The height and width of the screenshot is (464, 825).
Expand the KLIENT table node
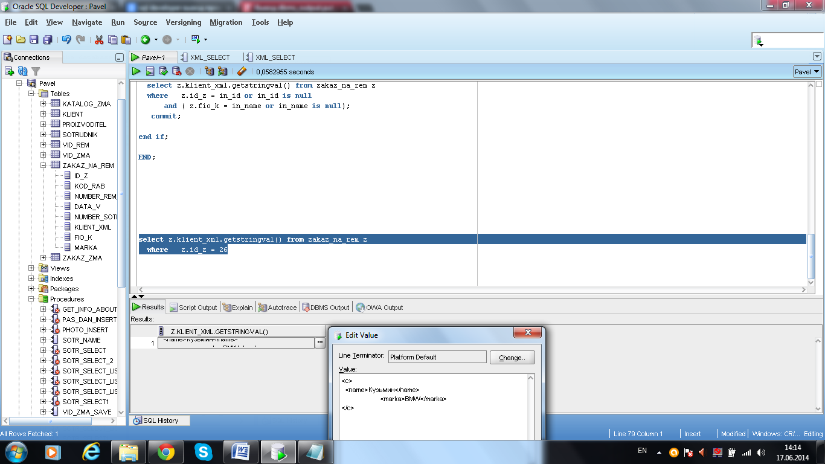(43, 114)
